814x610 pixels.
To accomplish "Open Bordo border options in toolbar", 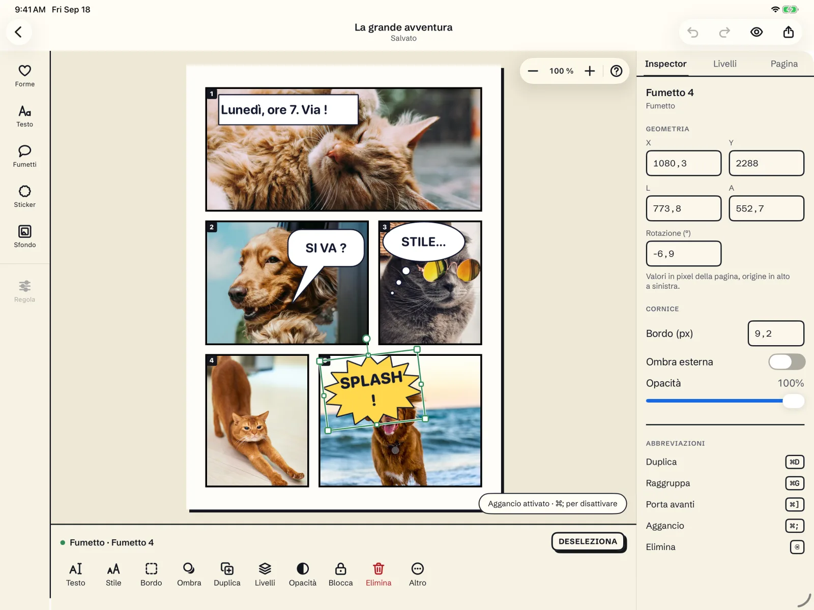I will [151, 574].
